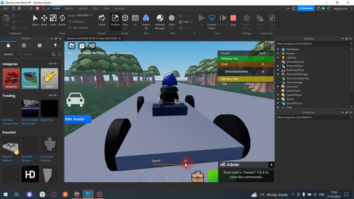Select the HD Admin model thumbnail
This screenshot has height=199, width=354.
coord(30,174)
